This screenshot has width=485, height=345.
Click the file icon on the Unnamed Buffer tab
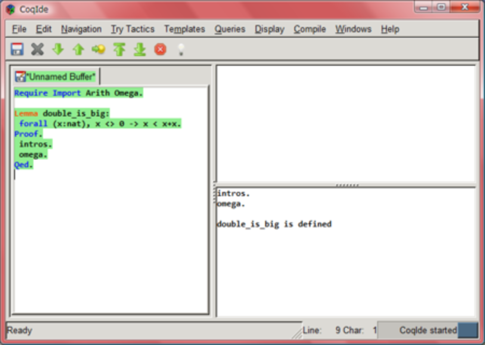point(20,77)
